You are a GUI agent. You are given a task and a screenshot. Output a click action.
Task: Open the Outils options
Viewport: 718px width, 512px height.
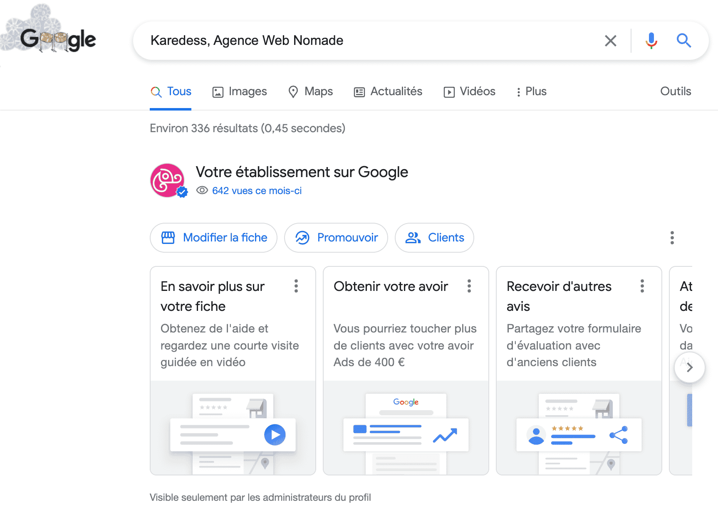click(676, 91)
